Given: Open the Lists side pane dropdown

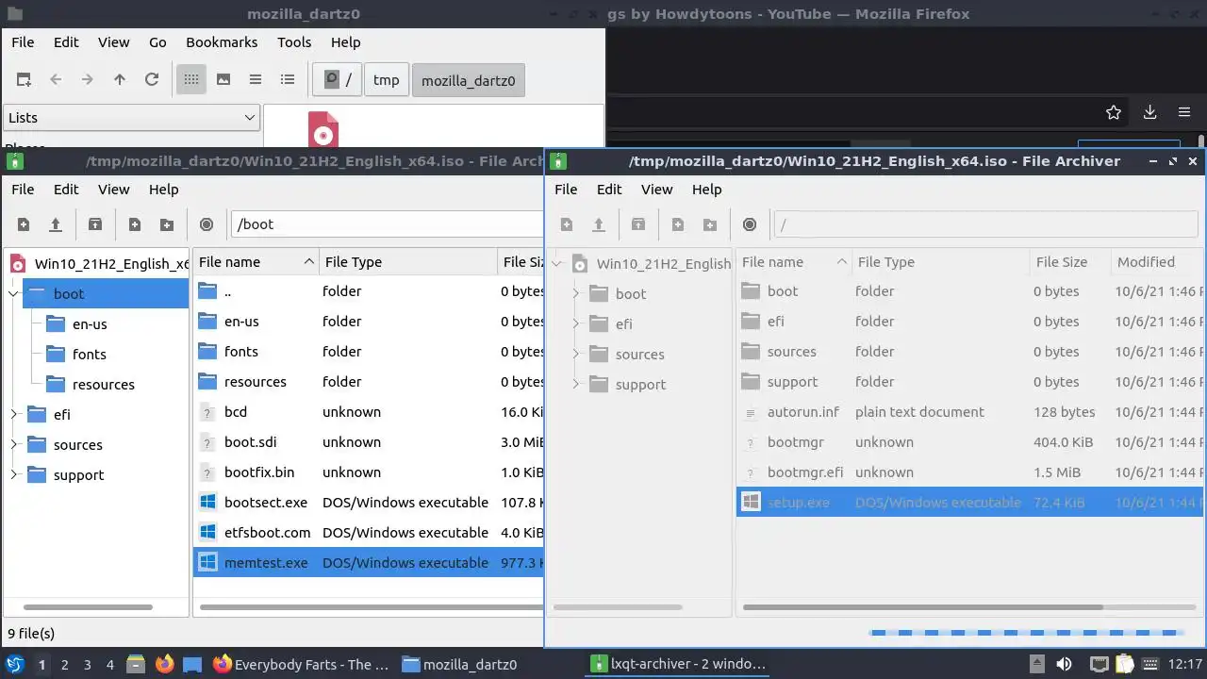Looking at the screenshot, I should pos(131,117).
